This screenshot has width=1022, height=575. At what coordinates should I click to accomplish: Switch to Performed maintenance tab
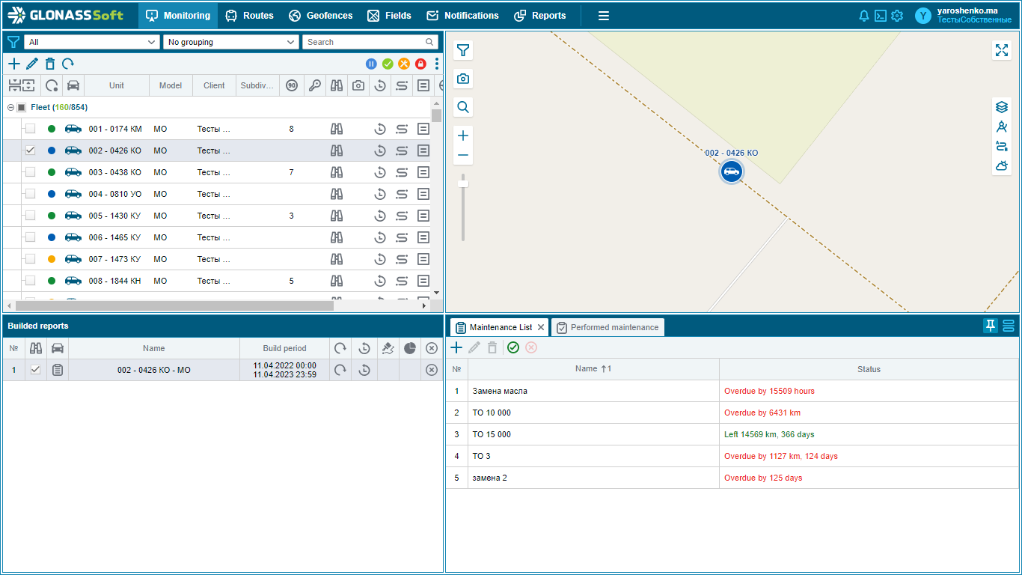pyautogui.click(x=608, y=327)
